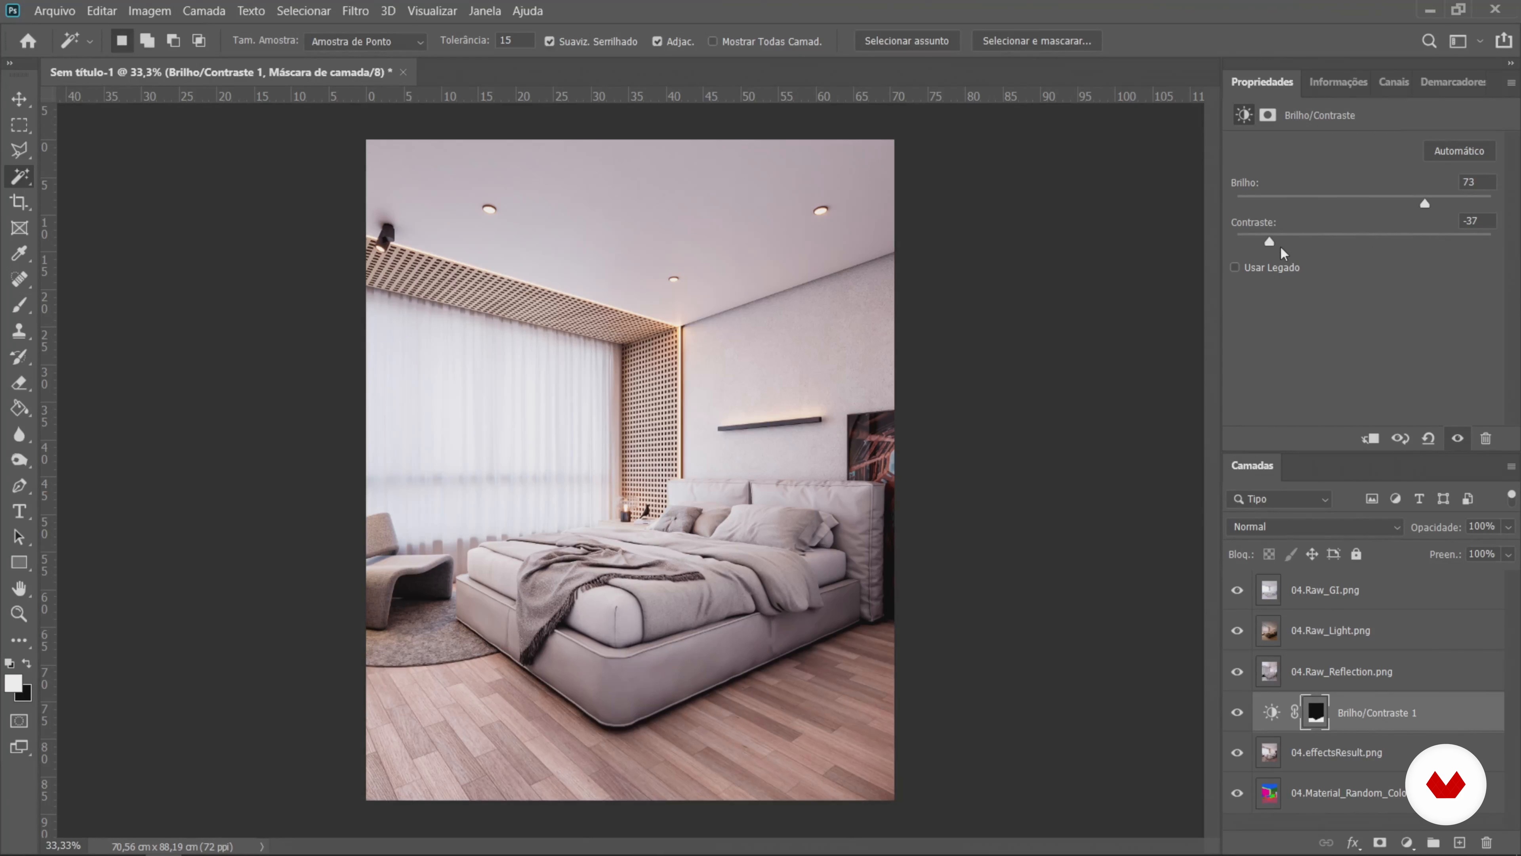The height and width of the screenshot is (856, 1521).
Task: Select the Hand tool
Action: click(x=19, y=588)
